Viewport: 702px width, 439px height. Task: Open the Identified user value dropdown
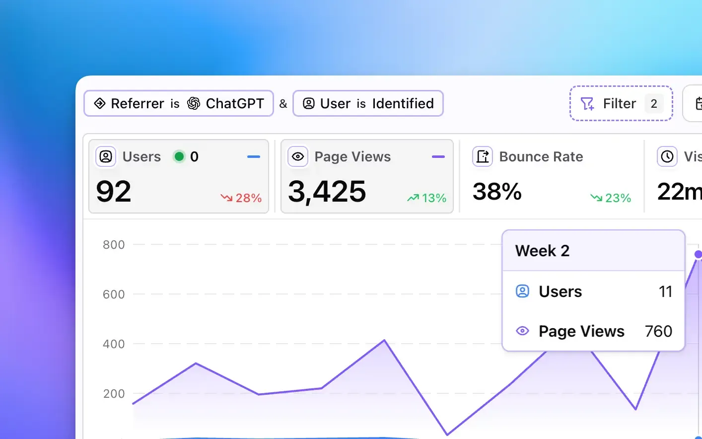pos(403,103)
